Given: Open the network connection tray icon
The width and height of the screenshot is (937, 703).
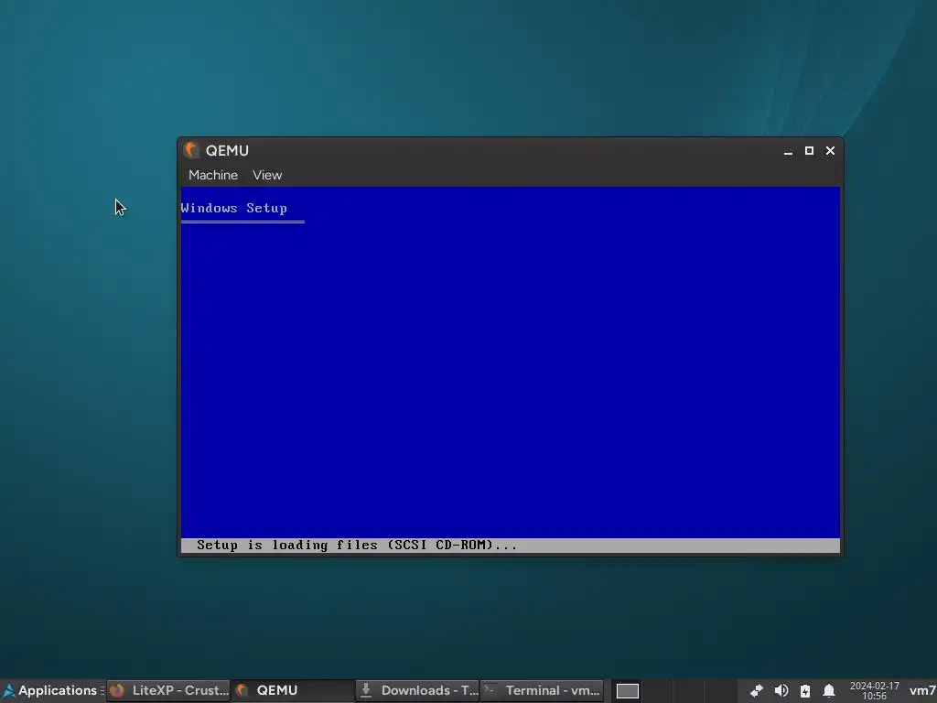Looking at the screenshot, I should point(757,691).
